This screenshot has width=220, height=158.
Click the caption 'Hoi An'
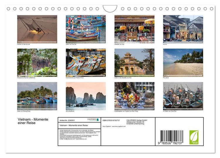tap(165, 44)
